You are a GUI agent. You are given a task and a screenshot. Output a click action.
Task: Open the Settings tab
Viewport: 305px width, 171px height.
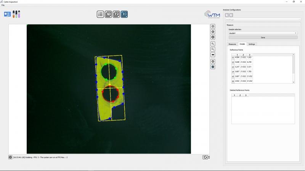point(252,44)
